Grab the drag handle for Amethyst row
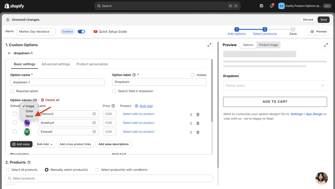This screenshot has width=335, height=189. [x=191, y=123]
